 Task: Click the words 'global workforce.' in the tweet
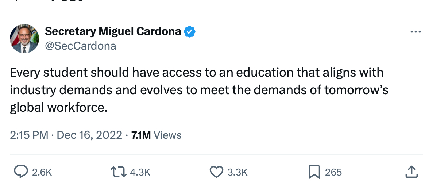pos(59,107)
